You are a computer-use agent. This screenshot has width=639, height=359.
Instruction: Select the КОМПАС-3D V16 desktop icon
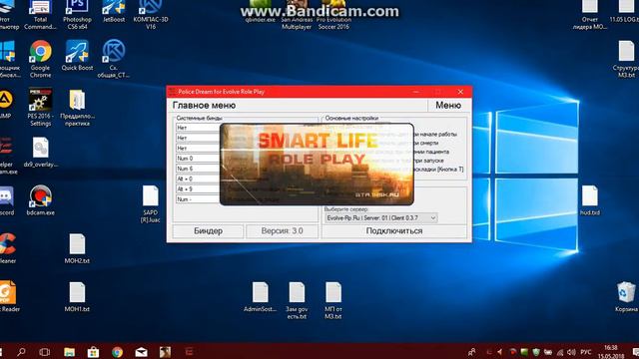pos(151,15)
